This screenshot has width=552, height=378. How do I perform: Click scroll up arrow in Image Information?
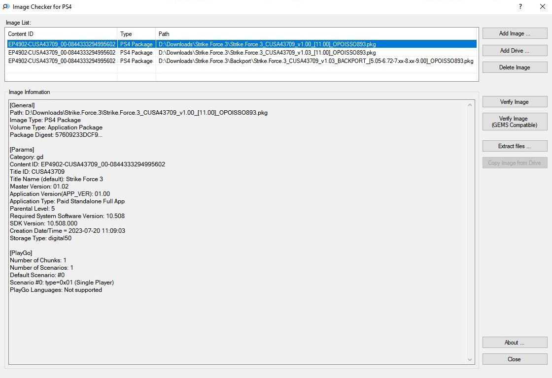coord(471,104)
